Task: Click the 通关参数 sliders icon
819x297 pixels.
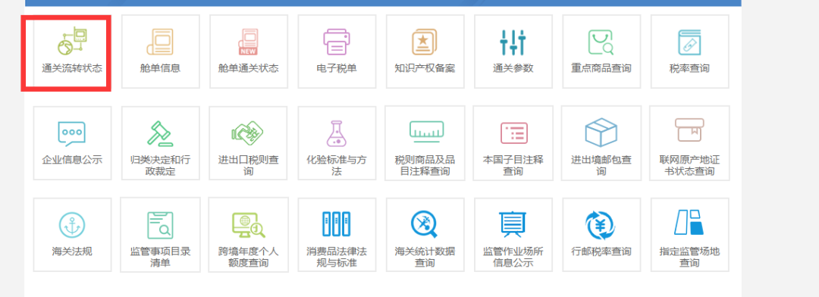Action: (x=513, y=42)
